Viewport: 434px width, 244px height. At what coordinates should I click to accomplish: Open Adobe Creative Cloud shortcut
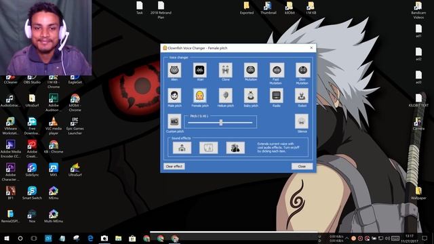[32, 149]
